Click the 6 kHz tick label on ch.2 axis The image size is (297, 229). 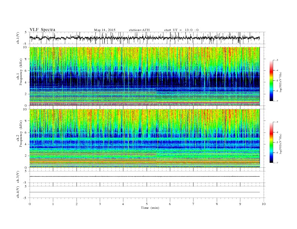[x=26, y=132]
